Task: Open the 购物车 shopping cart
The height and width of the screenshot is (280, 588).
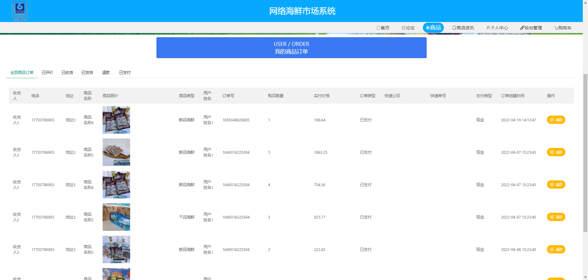Action: (563, 28)
